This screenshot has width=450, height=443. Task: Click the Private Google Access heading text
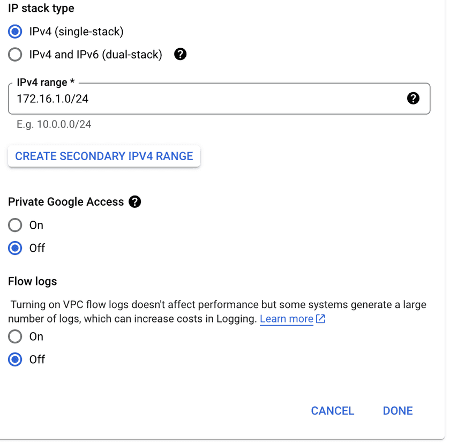(x=66, y=202)
